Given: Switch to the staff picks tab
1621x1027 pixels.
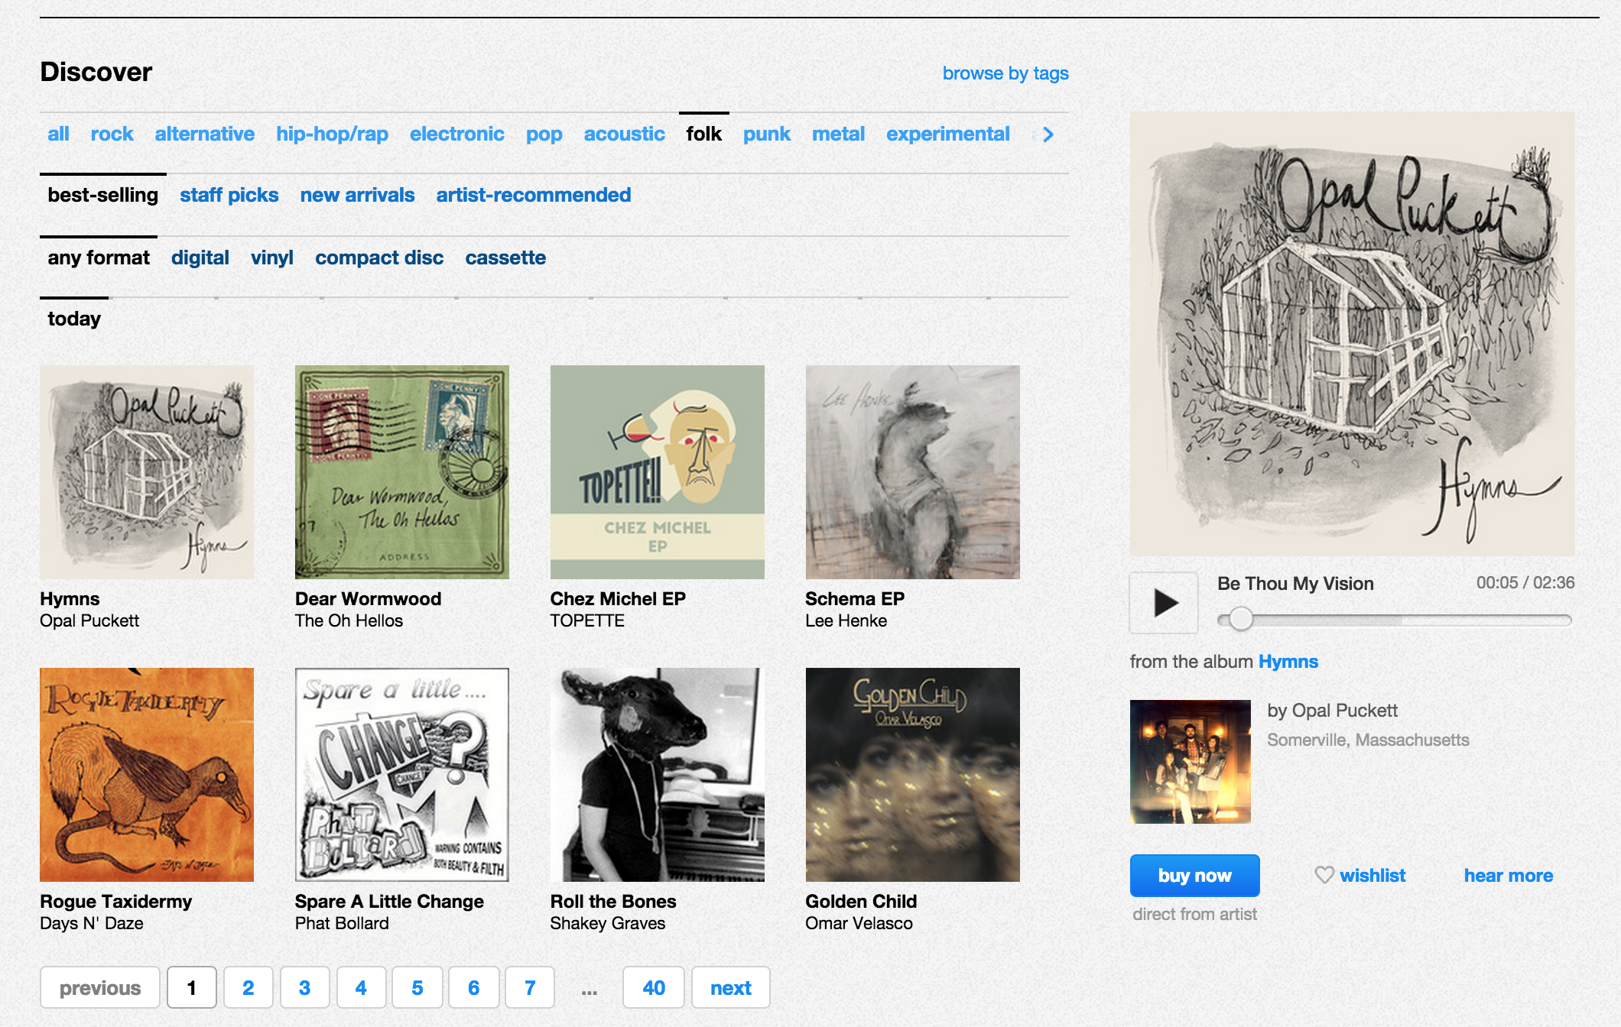Looking at the screenshot, I should pos(229,195).
